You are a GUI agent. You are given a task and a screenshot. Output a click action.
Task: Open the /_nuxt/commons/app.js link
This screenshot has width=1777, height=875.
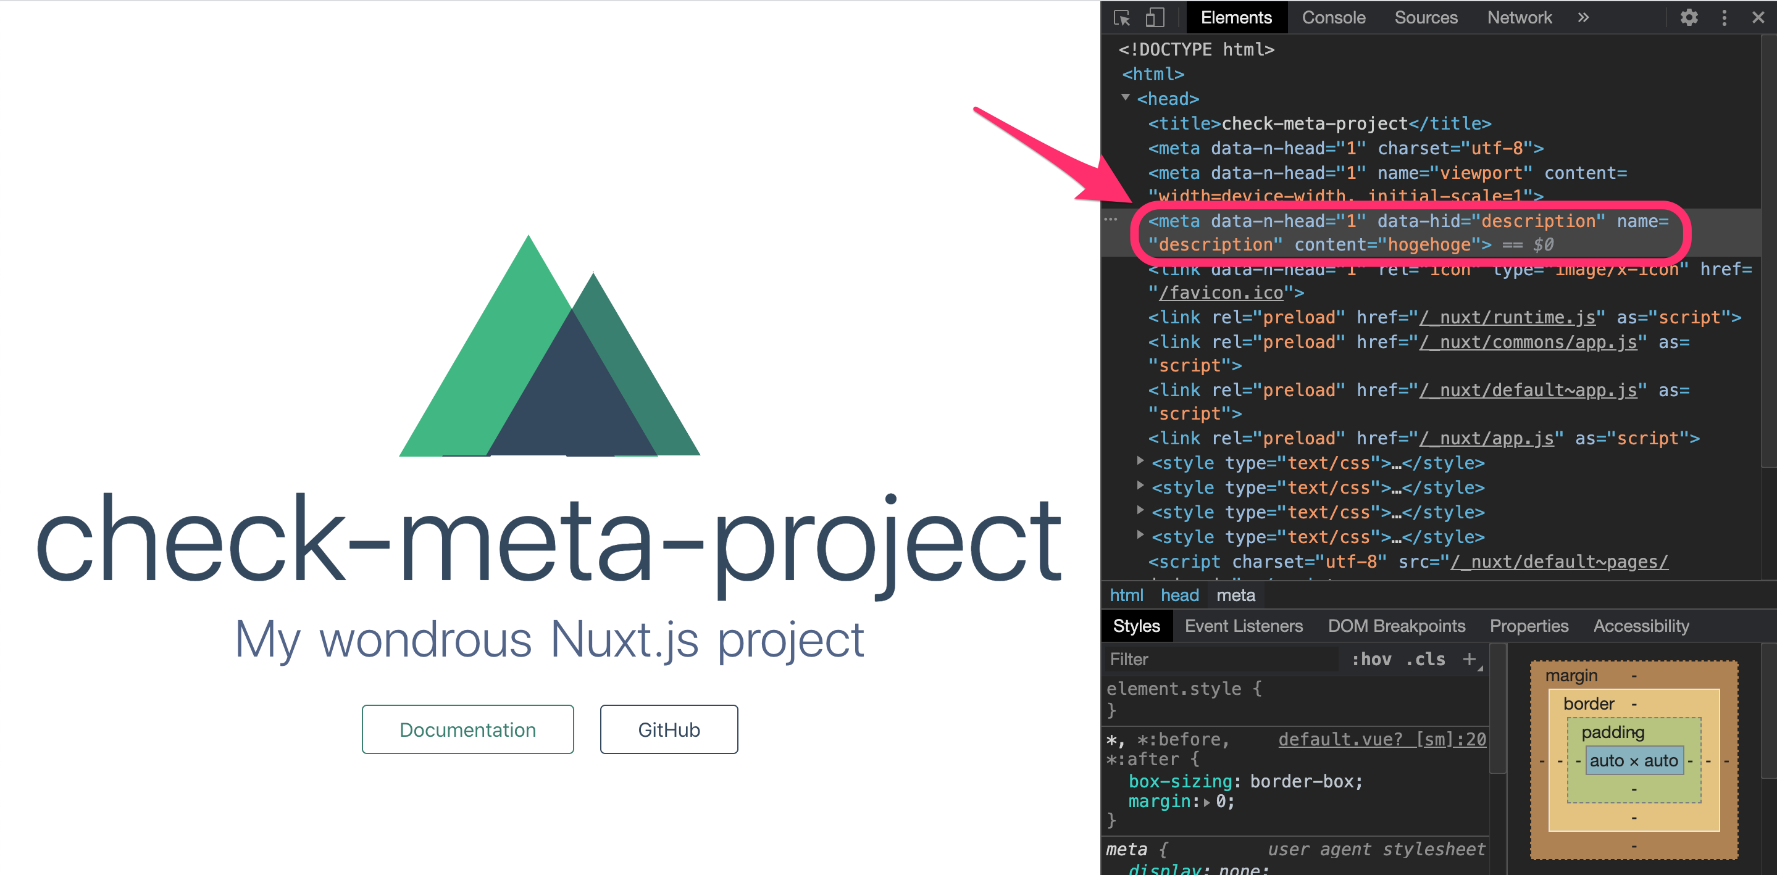1528,342
